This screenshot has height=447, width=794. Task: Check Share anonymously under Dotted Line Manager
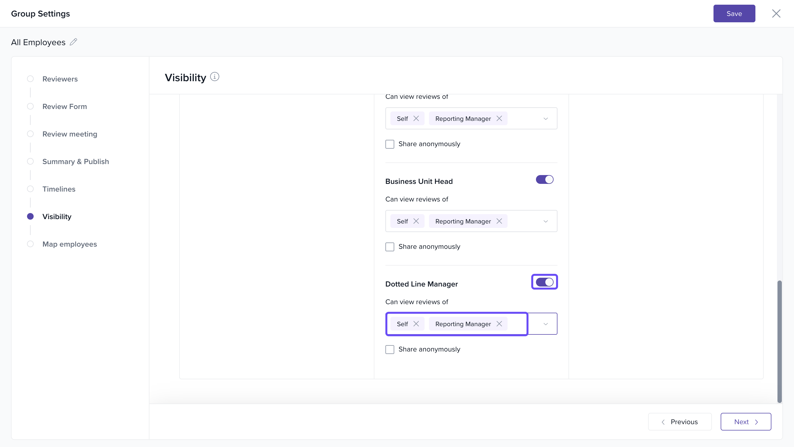(x=390, y=350)
